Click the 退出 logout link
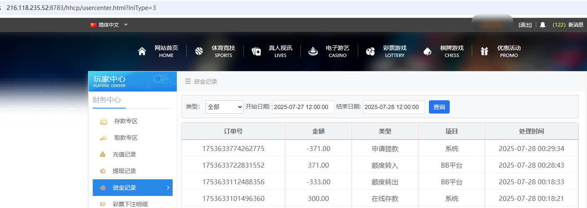This screenshot has width=587, height=208. click(x=525, y=25)
